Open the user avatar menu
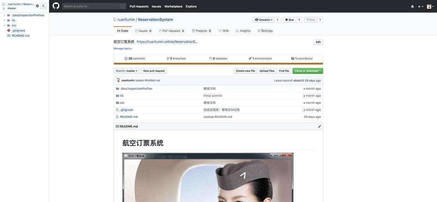Viewport: 437px width, 202px height. [x=430, y=6]
